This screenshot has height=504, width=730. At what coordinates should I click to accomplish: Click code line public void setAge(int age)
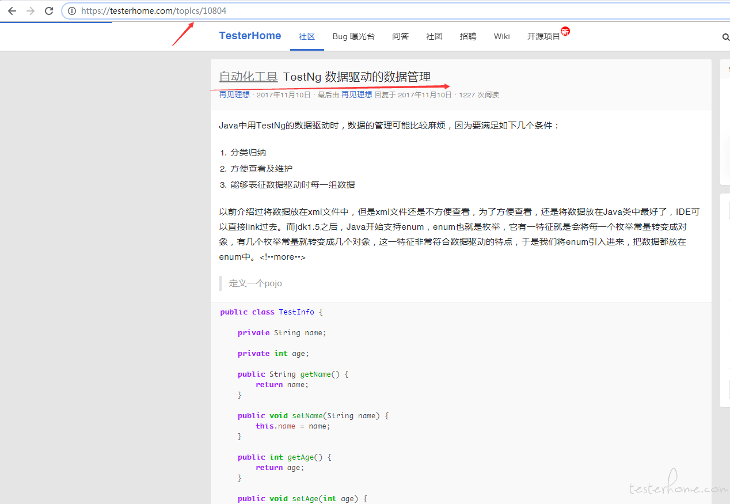tap(302, 499)
